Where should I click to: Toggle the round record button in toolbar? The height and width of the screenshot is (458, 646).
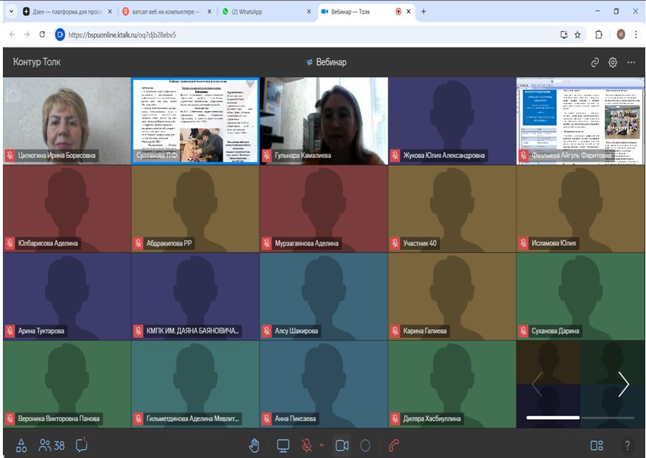click(366, 446)
